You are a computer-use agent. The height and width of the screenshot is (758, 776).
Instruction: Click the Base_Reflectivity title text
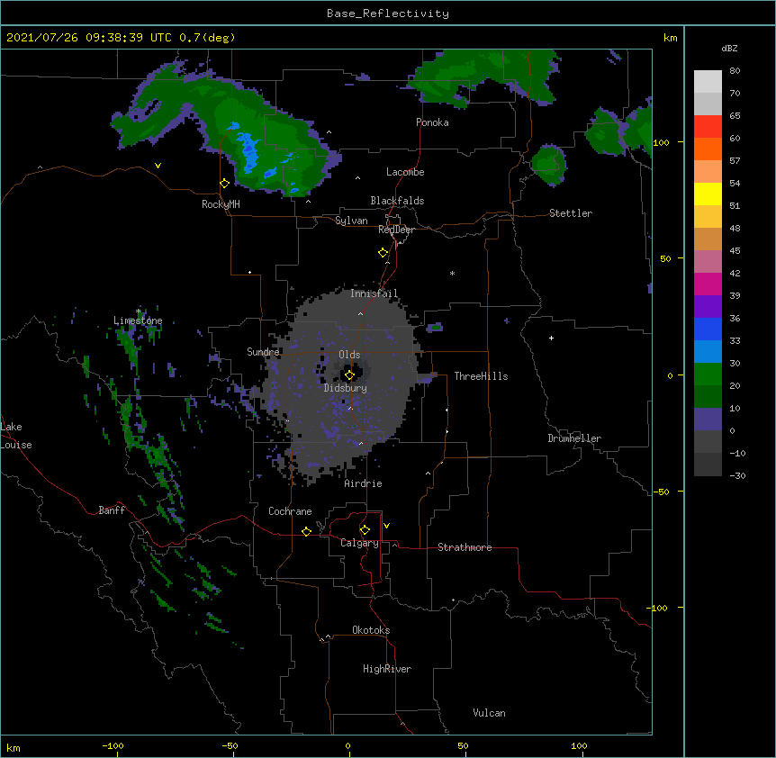coord(388,14)
